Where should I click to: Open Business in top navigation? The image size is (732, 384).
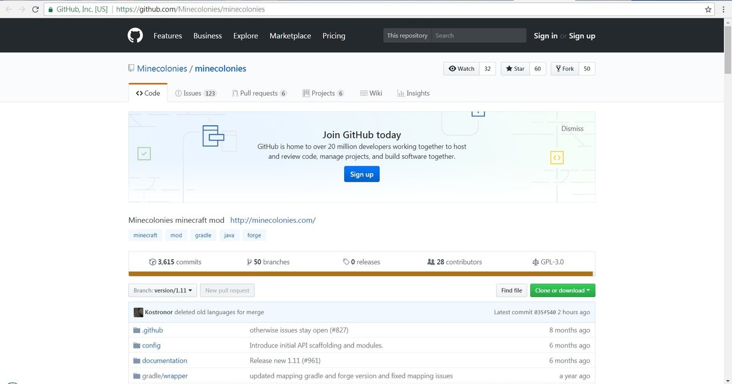(x=208, y=35)
